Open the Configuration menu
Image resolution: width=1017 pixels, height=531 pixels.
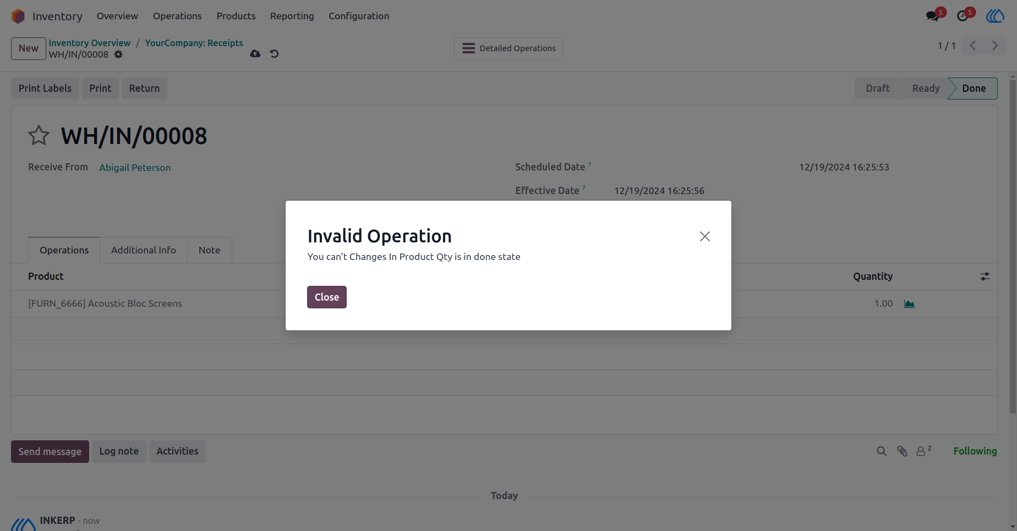(359, 16)
